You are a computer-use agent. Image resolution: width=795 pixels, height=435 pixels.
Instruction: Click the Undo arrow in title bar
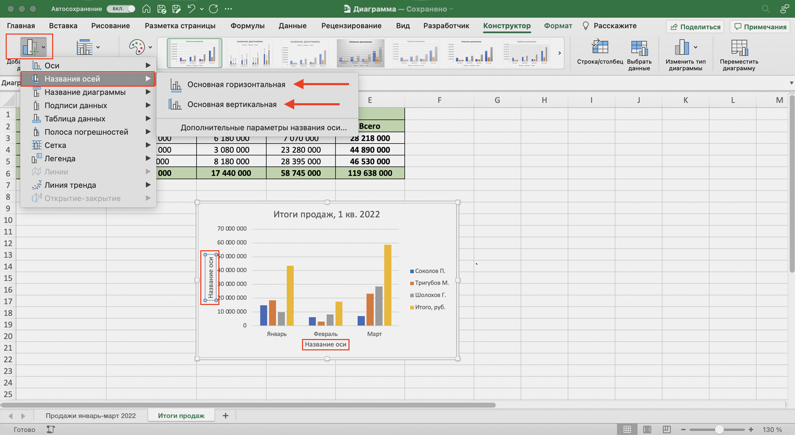click(x=191, y=9)
